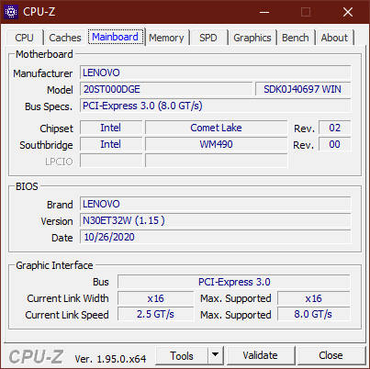This screenshot has height=369, width=370.
Task: Open the Memory tab
Action: (166, 38)
